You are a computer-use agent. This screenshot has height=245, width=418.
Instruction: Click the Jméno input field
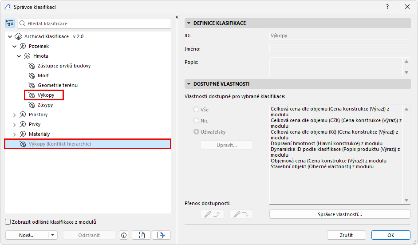[340, 49]
